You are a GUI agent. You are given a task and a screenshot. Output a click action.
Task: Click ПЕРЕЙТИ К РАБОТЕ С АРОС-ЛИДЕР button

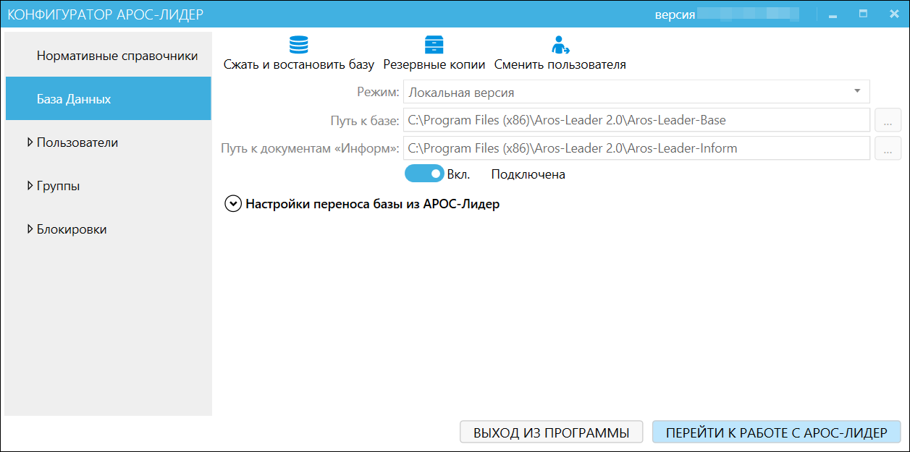776,432
